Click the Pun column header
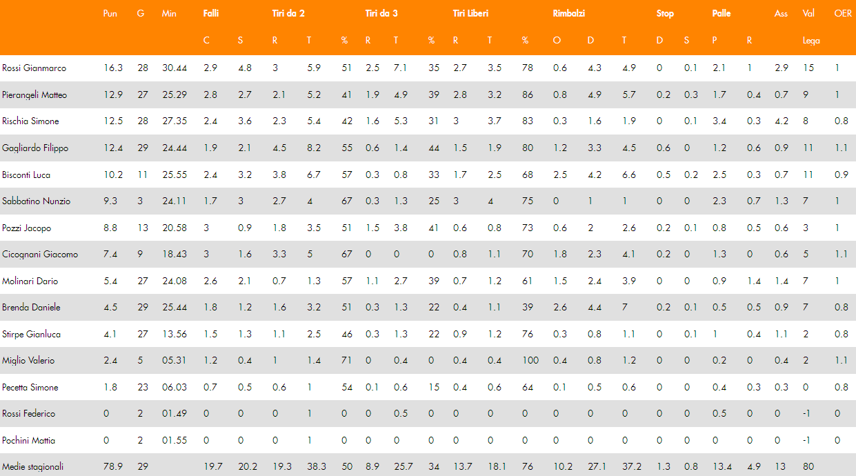Image resolution: width=856 pixels, height=476 pixels. click(110, 14)
